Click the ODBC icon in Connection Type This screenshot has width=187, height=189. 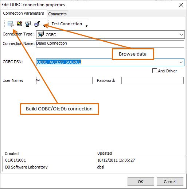pos(41,34)
